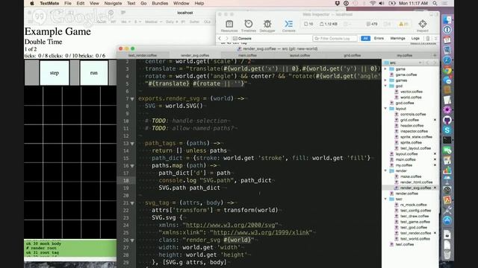This screenshot has width=478, height=268.
Task: Select Console panel icon in Web Inspector
Action: (288, 26)
